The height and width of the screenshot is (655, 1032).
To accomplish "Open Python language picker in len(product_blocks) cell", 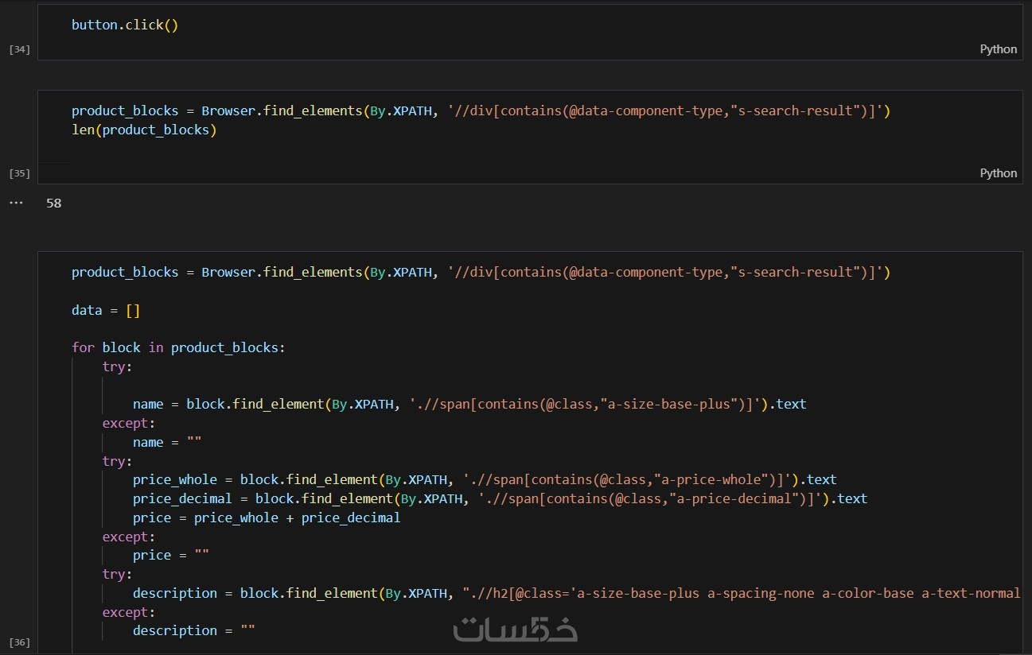I will (998, 173).
